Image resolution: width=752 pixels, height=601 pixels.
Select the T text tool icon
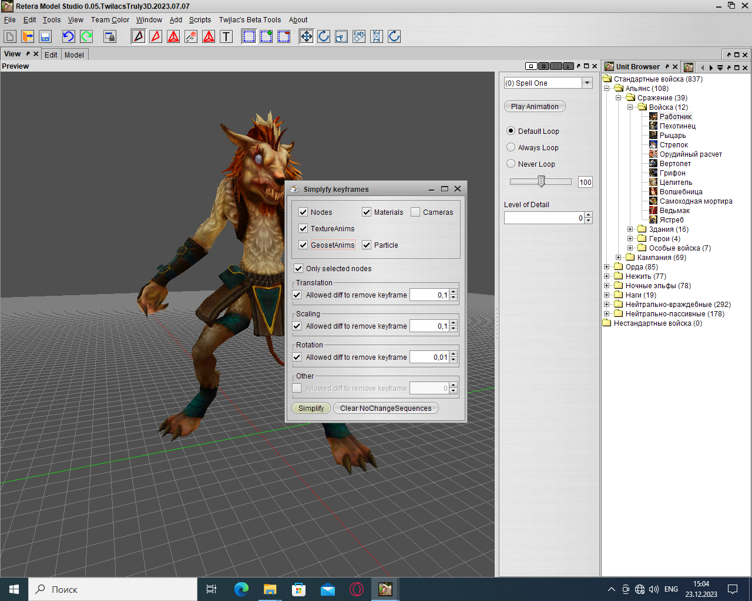click(226, 36)
